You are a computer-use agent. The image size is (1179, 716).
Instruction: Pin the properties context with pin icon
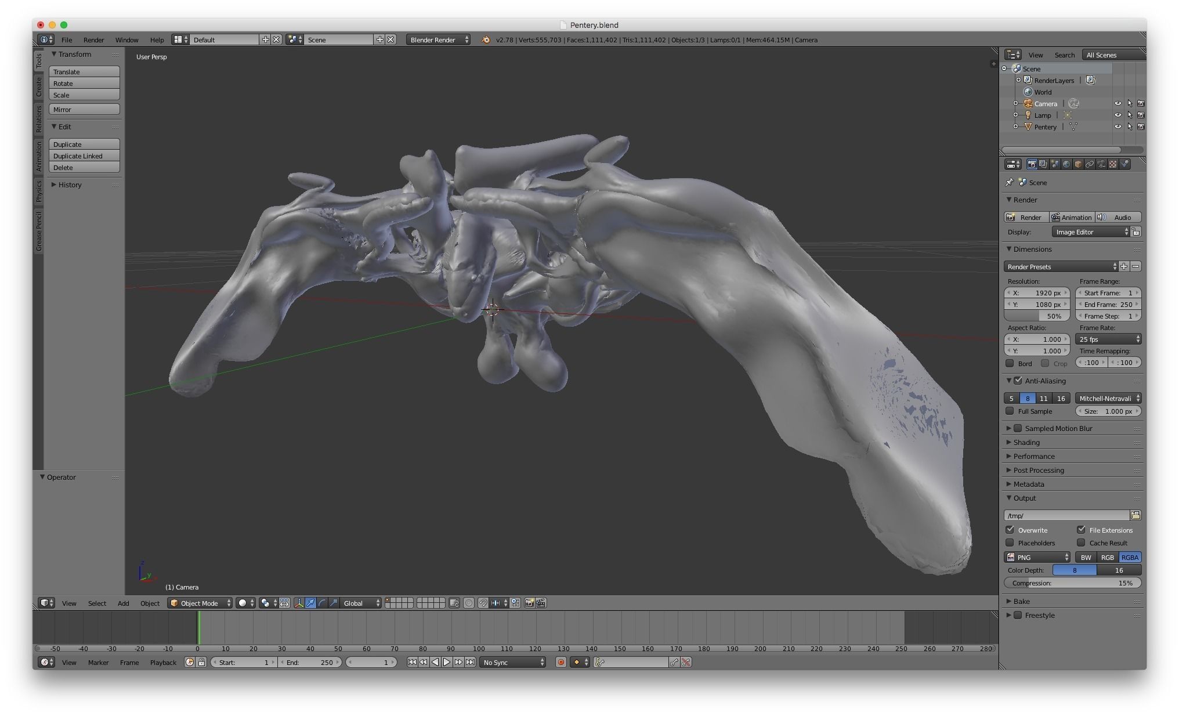click(x=1010, y=182)
